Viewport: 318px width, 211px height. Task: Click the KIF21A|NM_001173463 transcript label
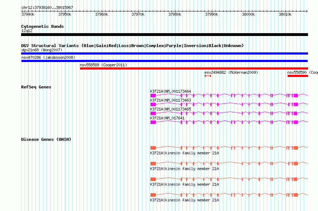tap(170, 101)
